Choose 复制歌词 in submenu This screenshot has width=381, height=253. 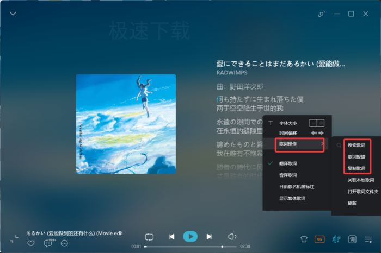[356, 168]
